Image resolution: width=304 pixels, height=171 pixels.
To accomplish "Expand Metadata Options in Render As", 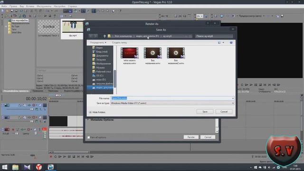I will 88,120.
